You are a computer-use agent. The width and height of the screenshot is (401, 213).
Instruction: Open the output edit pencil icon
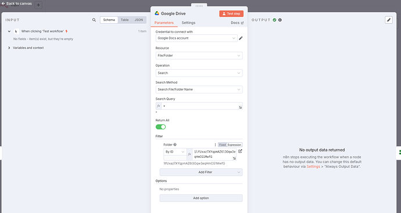pyautogui.click(x=389, y=20)
